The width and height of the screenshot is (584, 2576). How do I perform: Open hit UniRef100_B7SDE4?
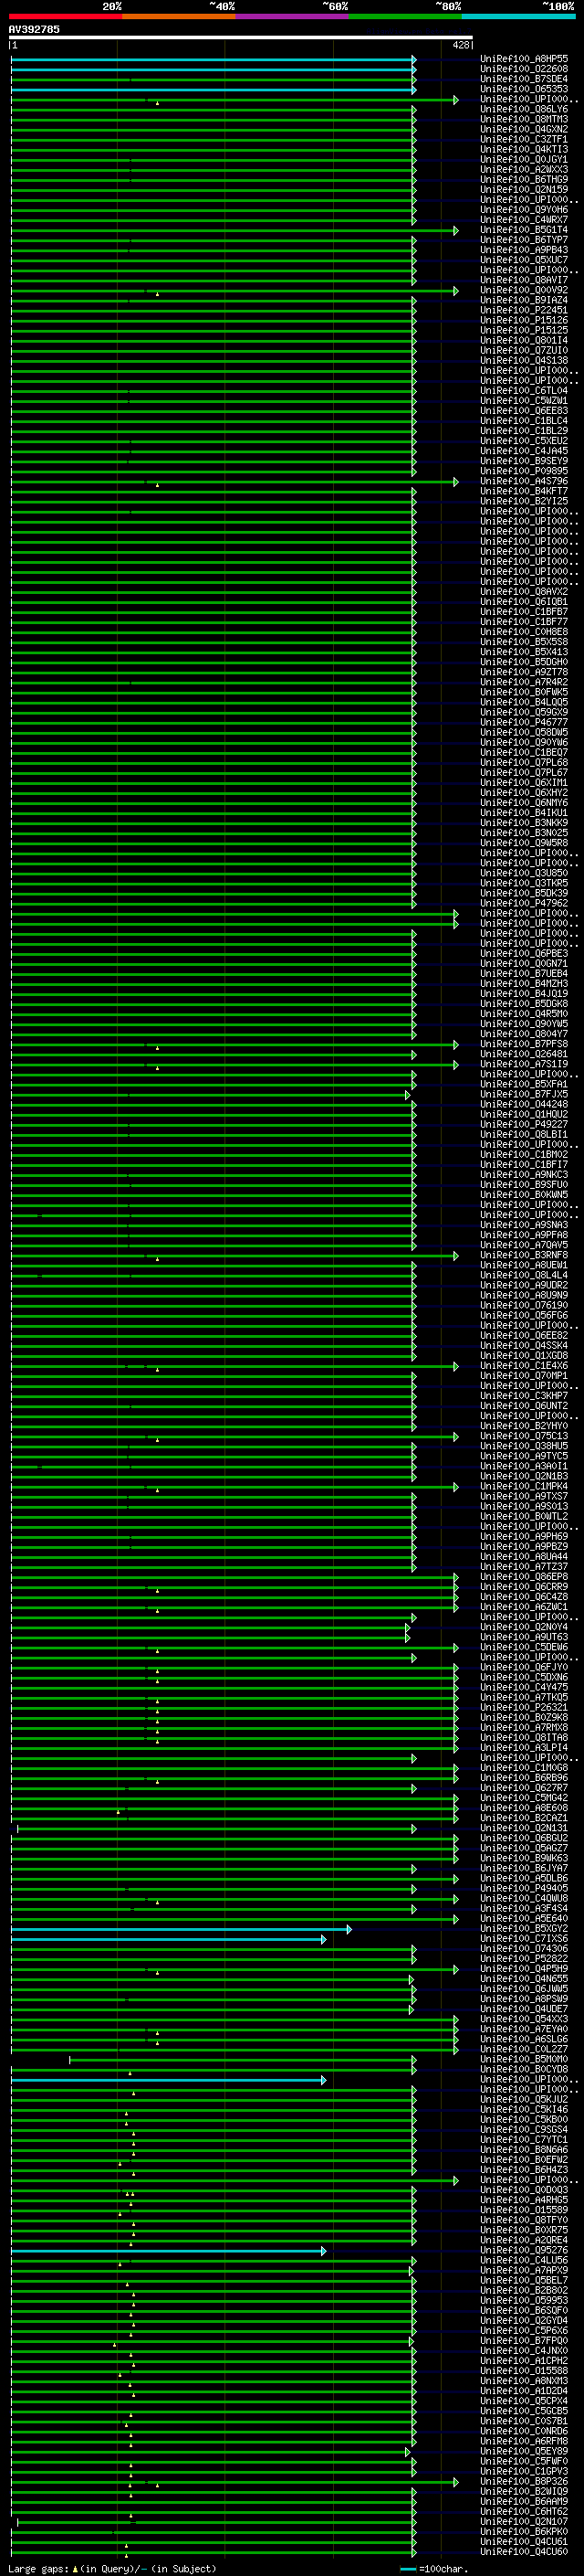click(524, 79)
